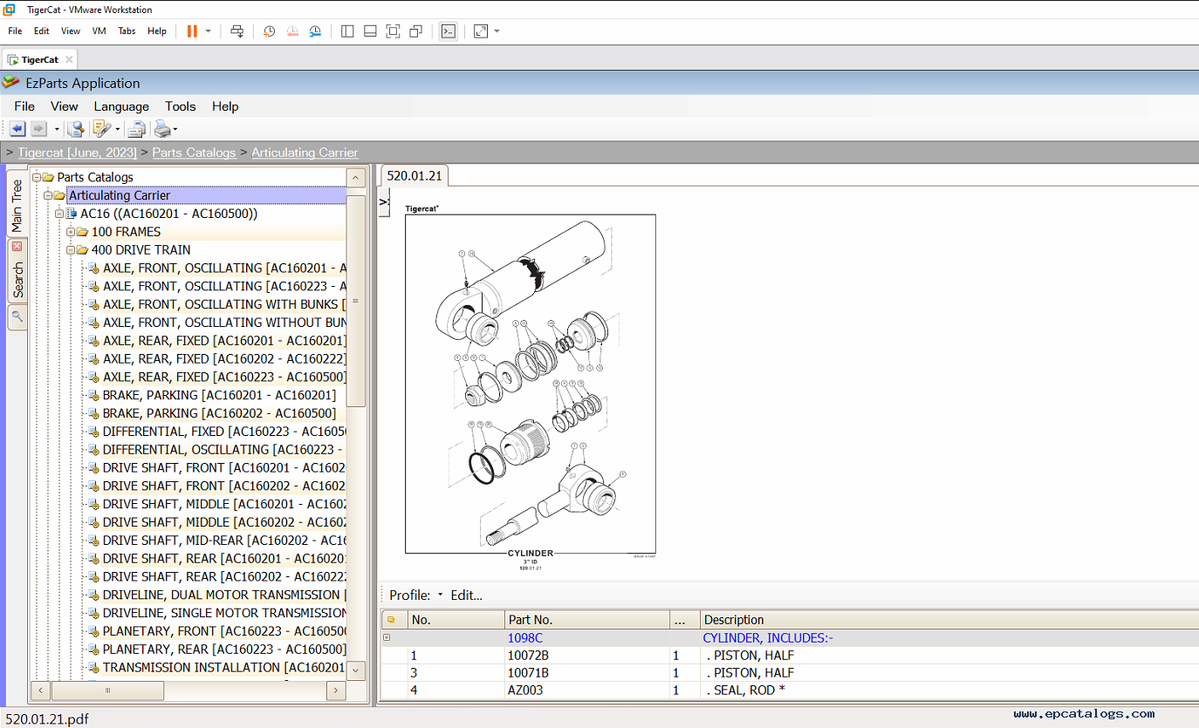This screenshot has width=1199, height=728.
Task: Open the navigation history dropdown arrow
Action: [57, 130]
